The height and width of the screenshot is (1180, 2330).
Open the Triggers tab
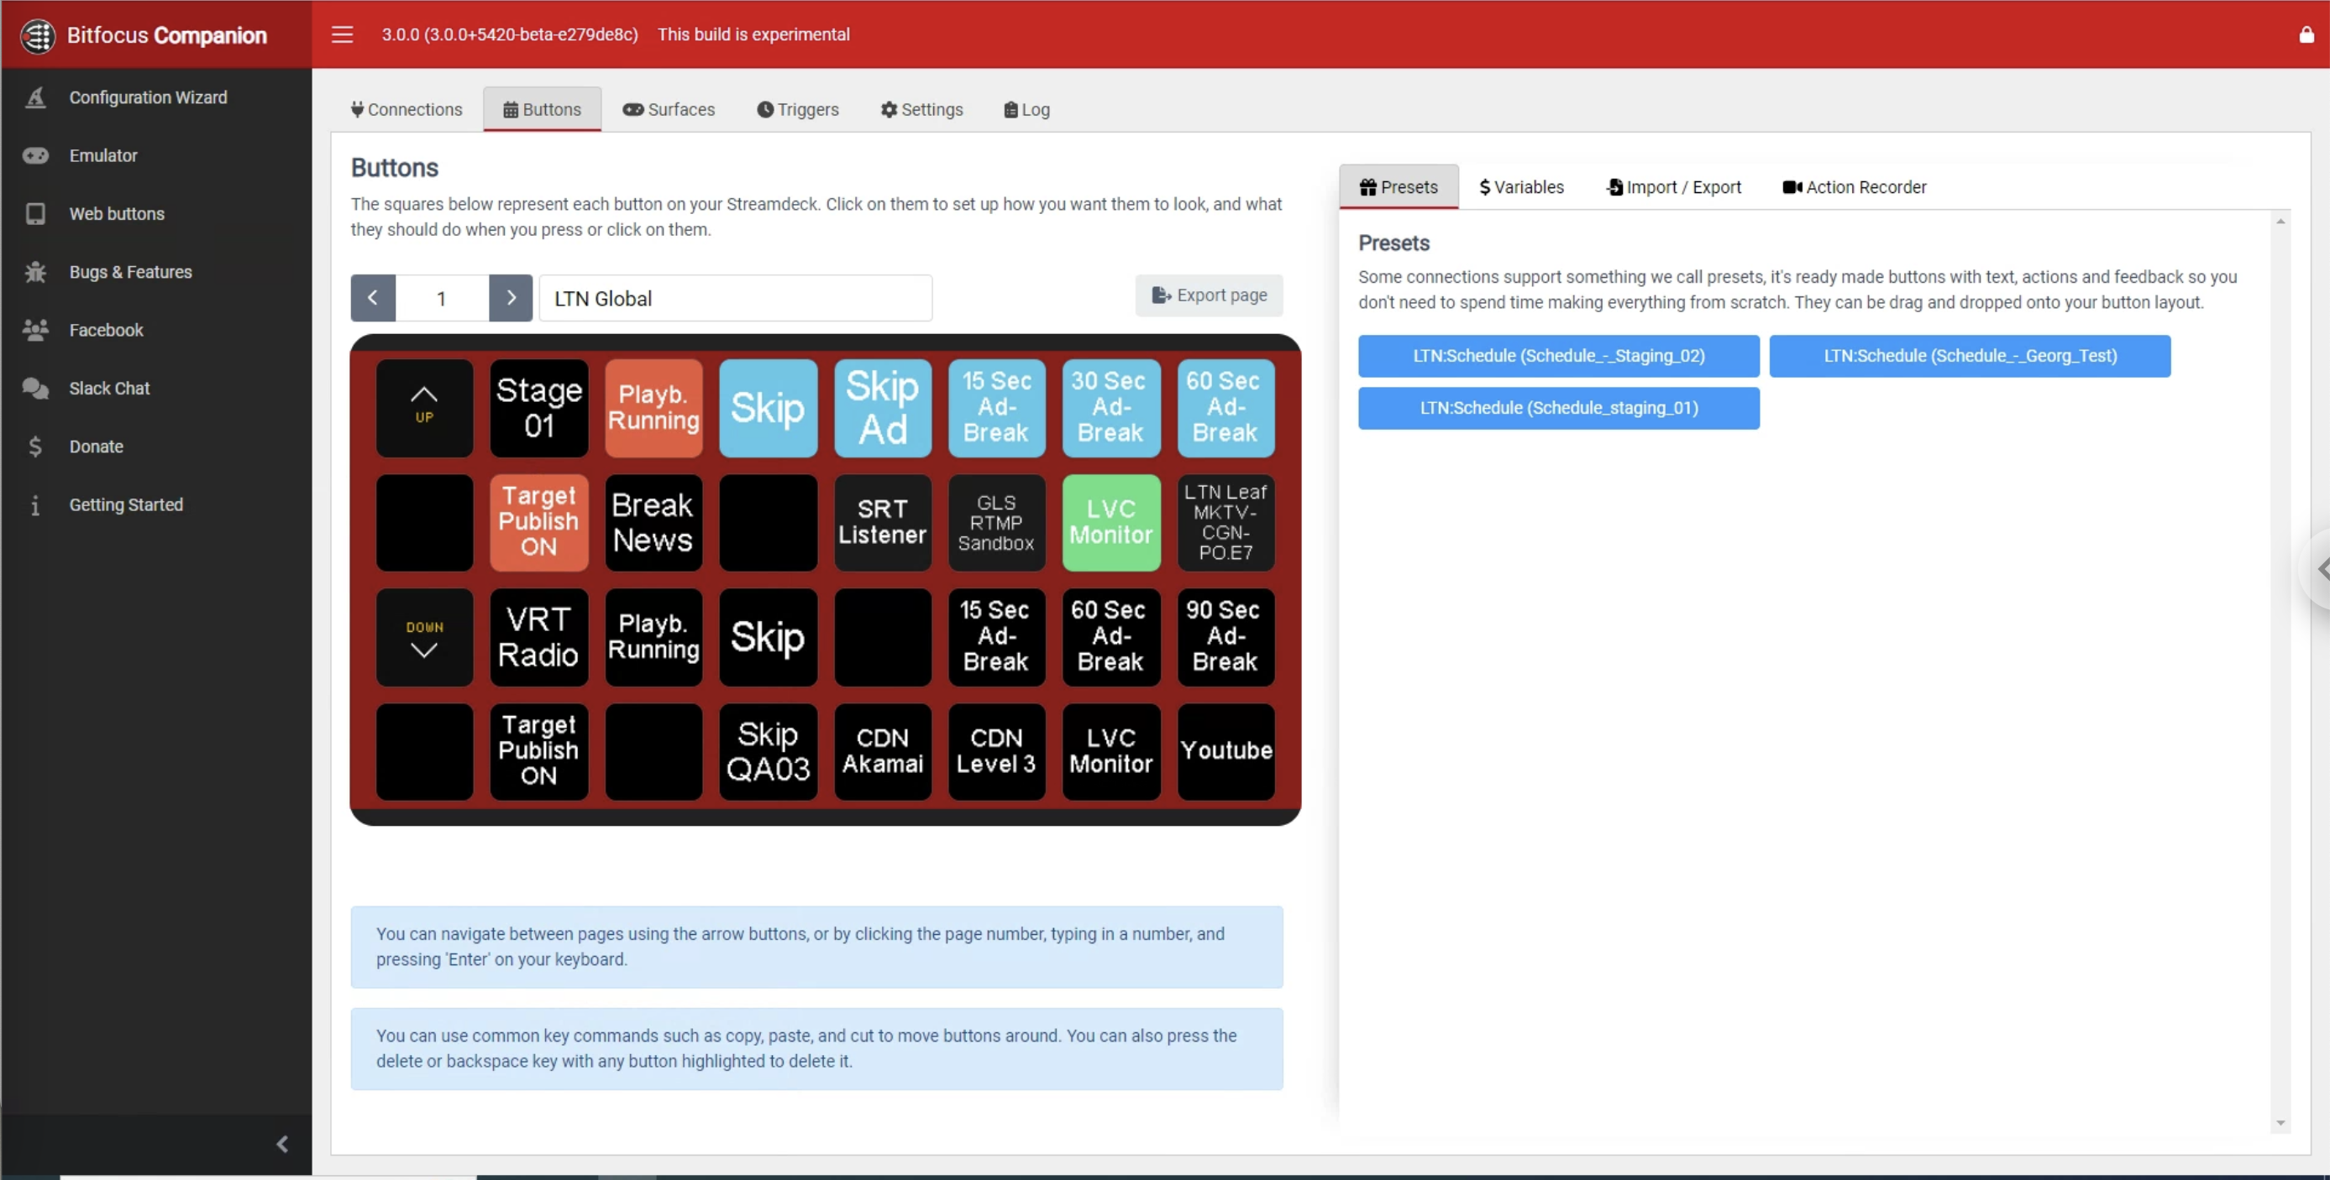point(797,108)
